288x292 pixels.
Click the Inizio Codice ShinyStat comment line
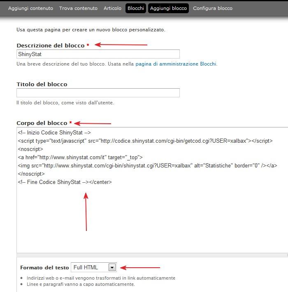click(x=54, y=132)
